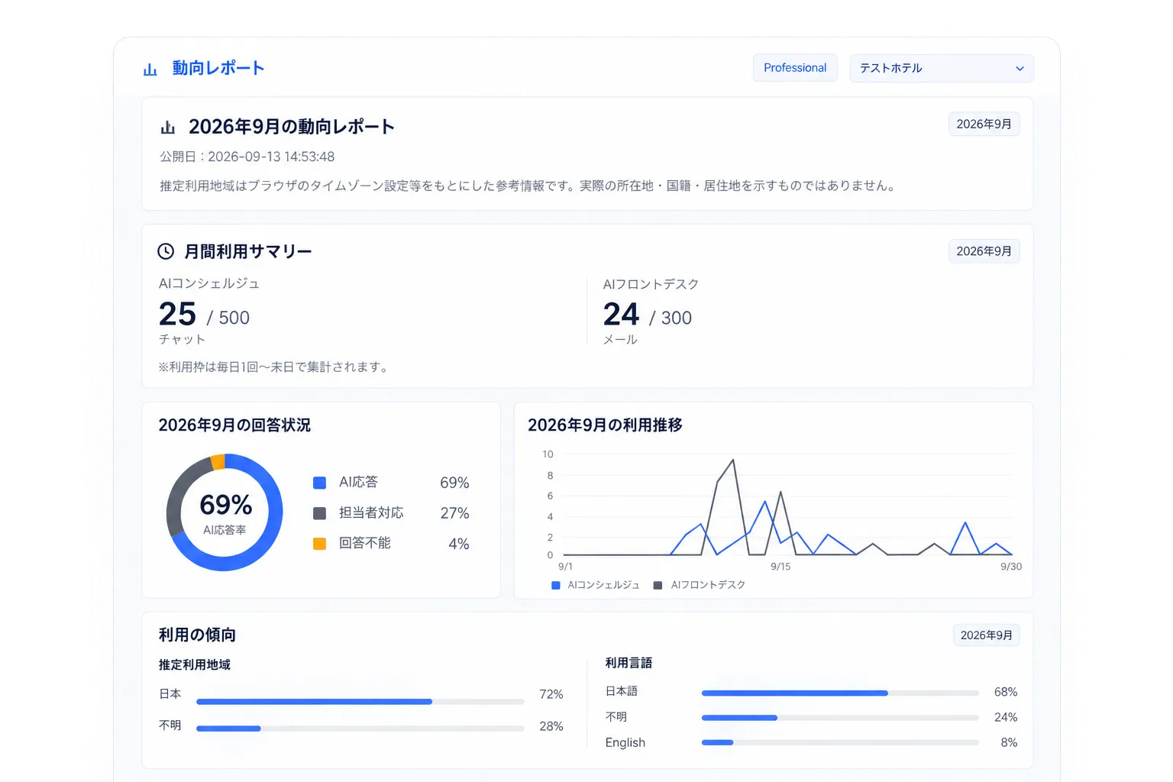Click the orange 回答不能 legend swatch
The height and width of the screenshot is (782, 1173).
click(x=320, y=544)
